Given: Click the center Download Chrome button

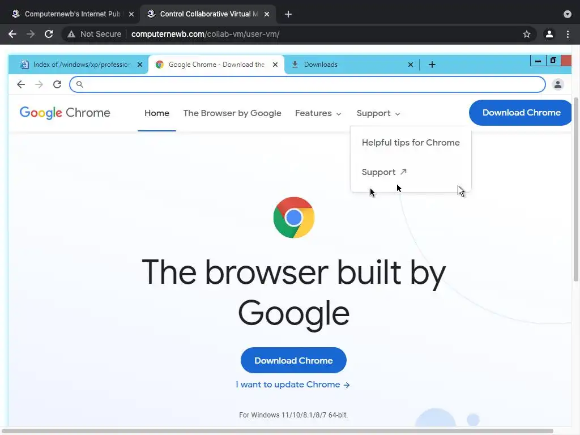Looking at the screenshot, I should tap(294, 360).
